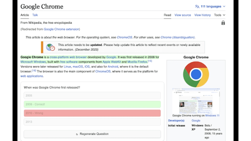
Task: Open the View history tab
Action: point(203,15)
